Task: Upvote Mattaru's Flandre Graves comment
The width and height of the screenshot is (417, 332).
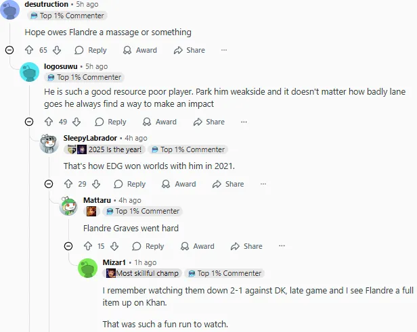Action: click(x=88, y=246)
